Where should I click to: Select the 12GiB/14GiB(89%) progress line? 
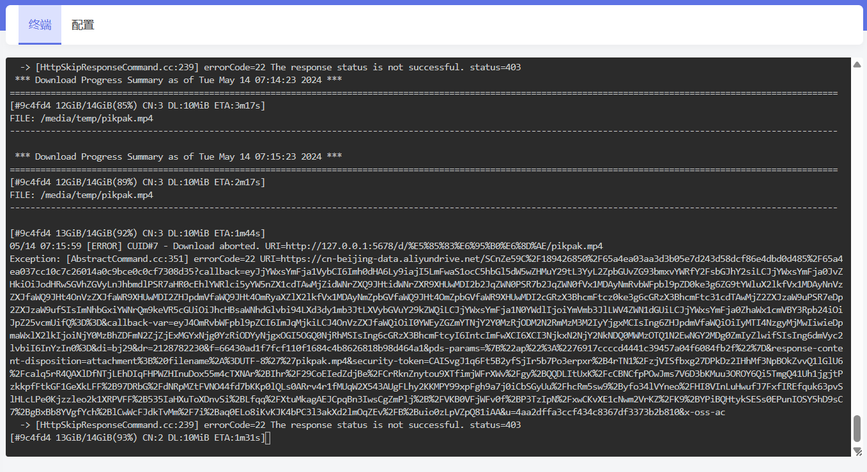(x=137, y=182)
